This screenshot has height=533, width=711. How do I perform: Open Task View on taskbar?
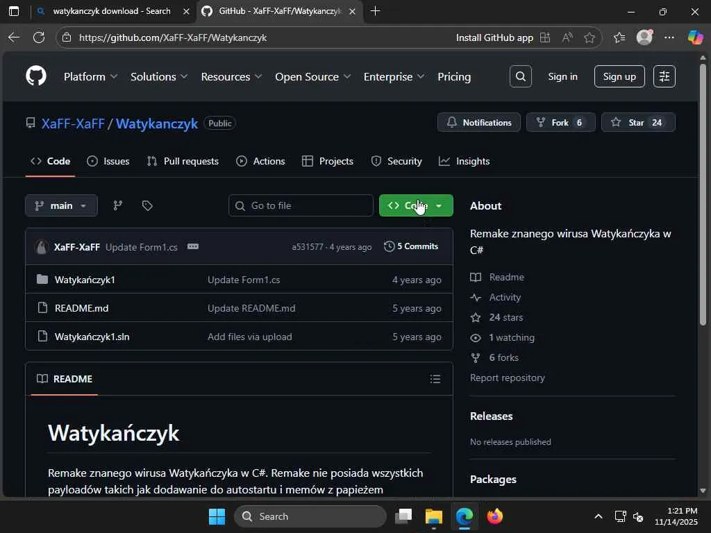pyautogui.click(x=403, y=516)
